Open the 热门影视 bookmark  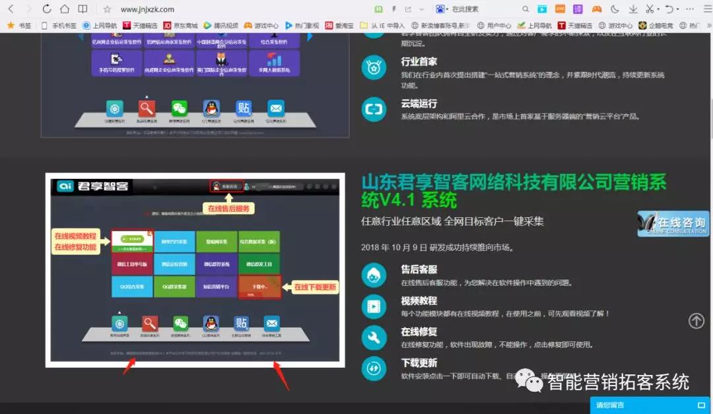pyautogui.click(x=302, y=26)
